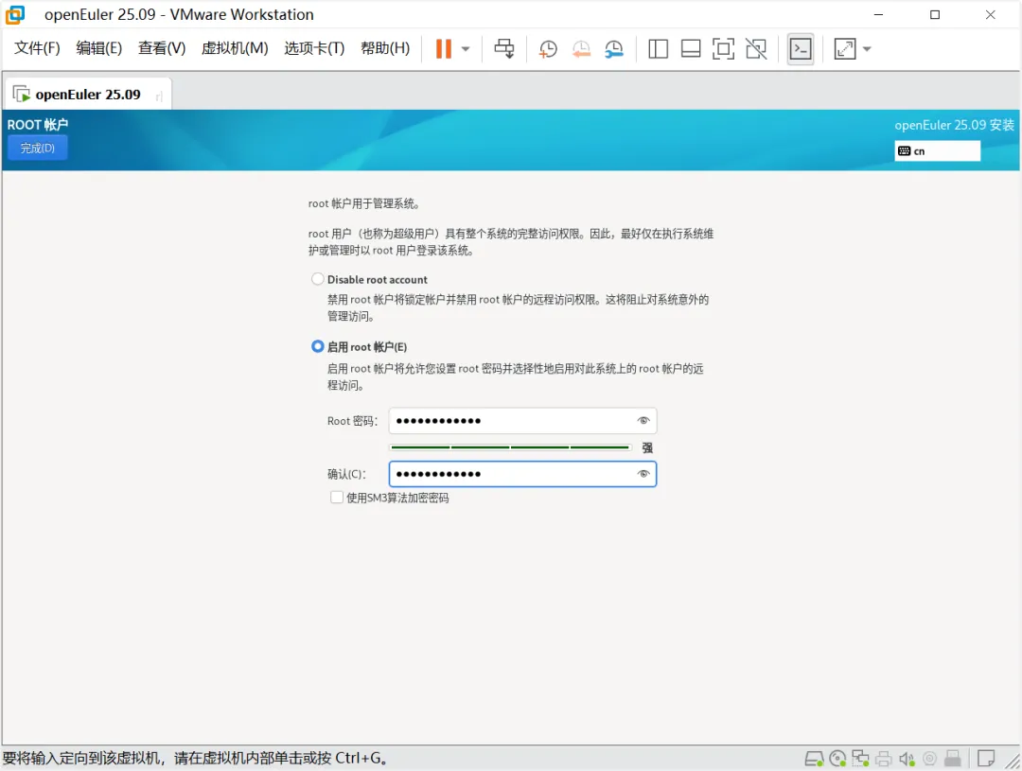Click the 确认(C): label
This screenshot has width=1022, height=771.
(346, 475)
